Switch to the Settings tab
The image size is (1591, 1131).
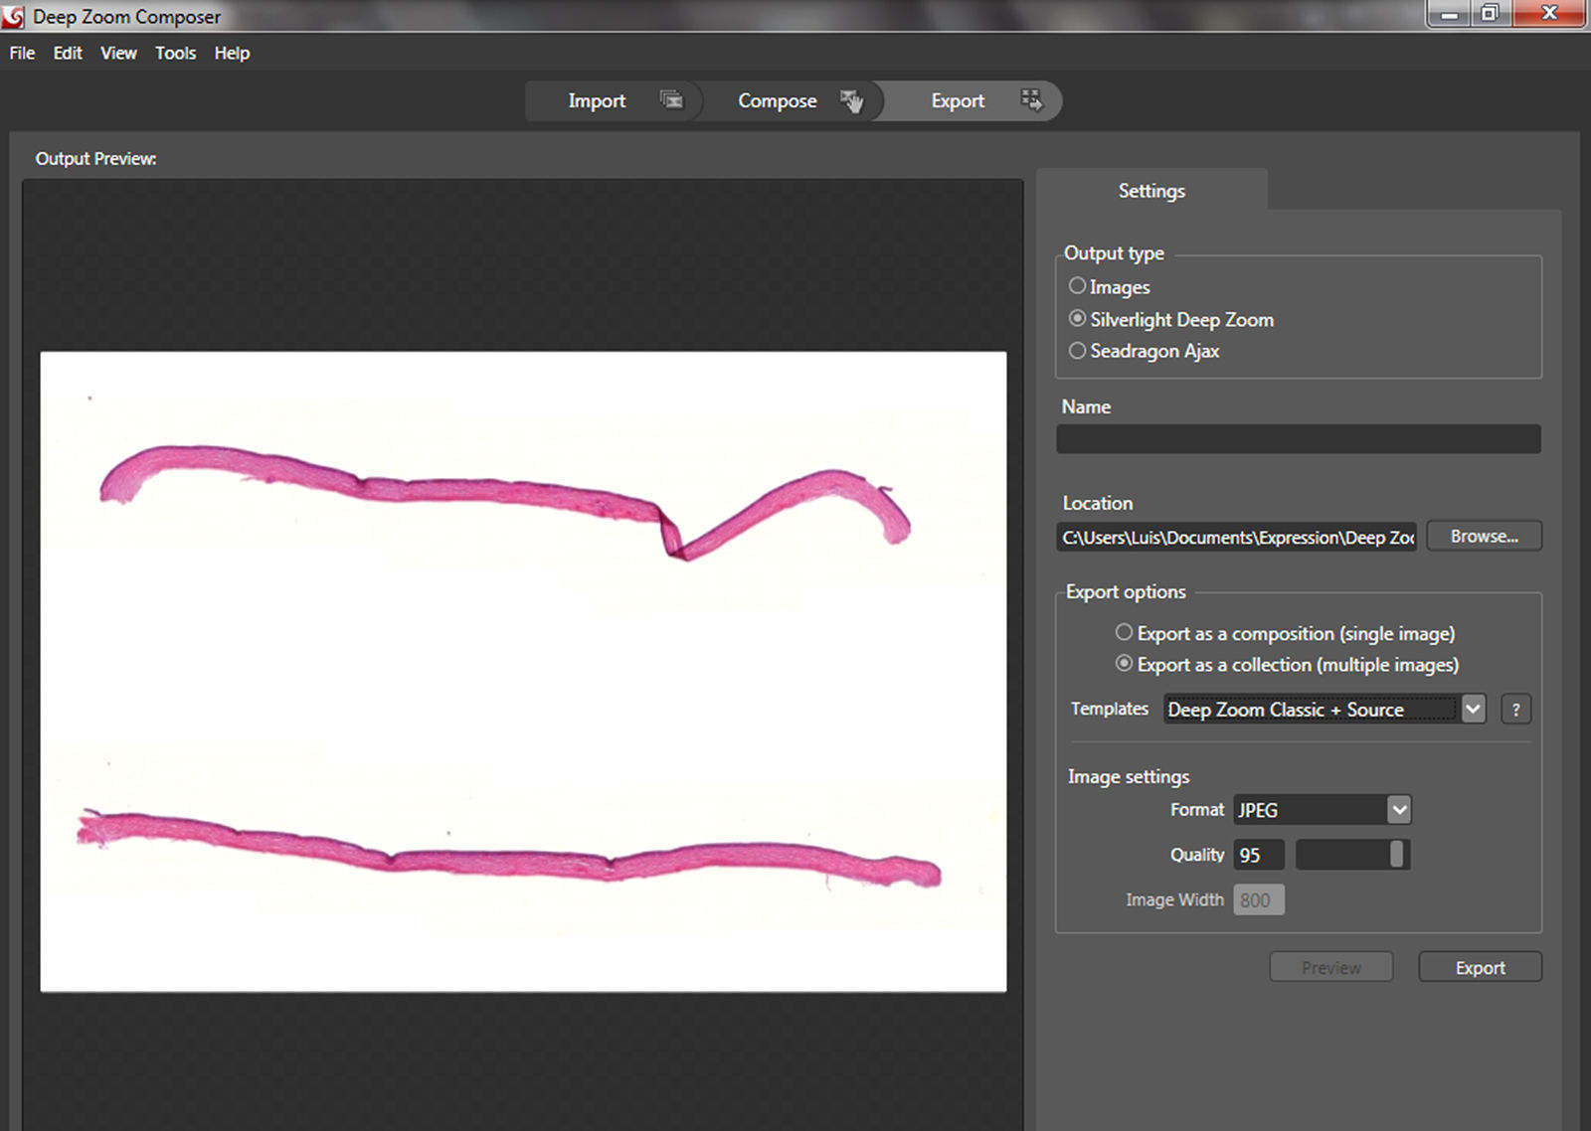point(1151,191)
